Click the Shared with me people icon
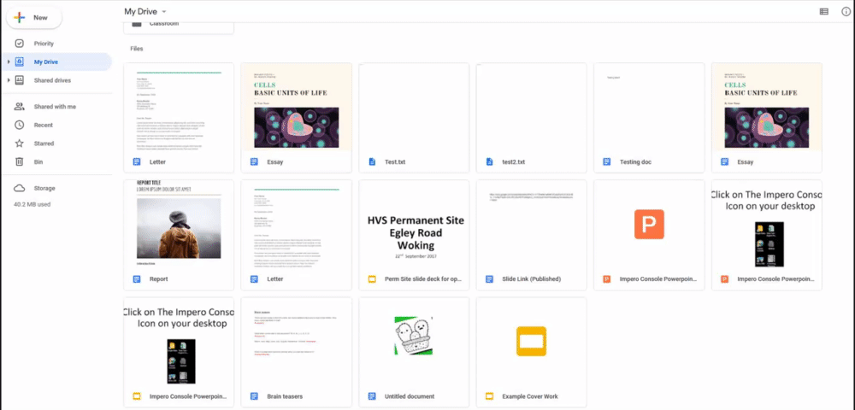Viewport: 855px width, 410px height. 19,107
